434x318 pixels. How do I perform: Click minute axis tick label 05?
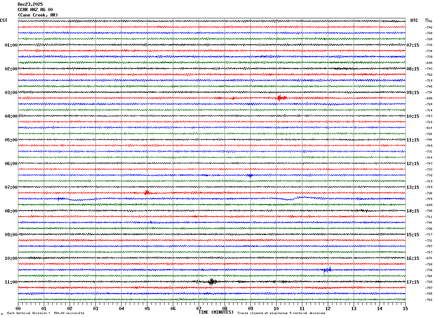pyautogui.click(x=147, y=308)
